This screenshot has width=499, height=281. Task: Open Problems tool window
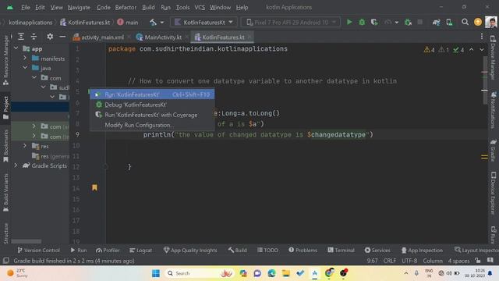[303, 250]
